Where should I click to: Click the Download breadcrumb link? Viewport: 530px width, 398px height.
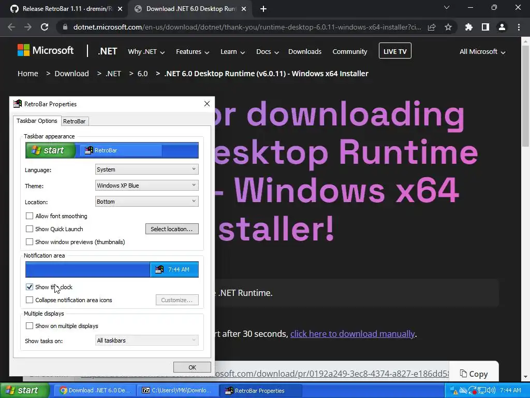click(x=71, y=74)
